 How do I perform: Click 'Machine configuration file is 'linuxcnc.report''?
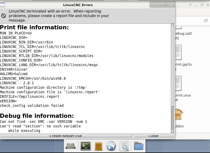tap(50, 92)
